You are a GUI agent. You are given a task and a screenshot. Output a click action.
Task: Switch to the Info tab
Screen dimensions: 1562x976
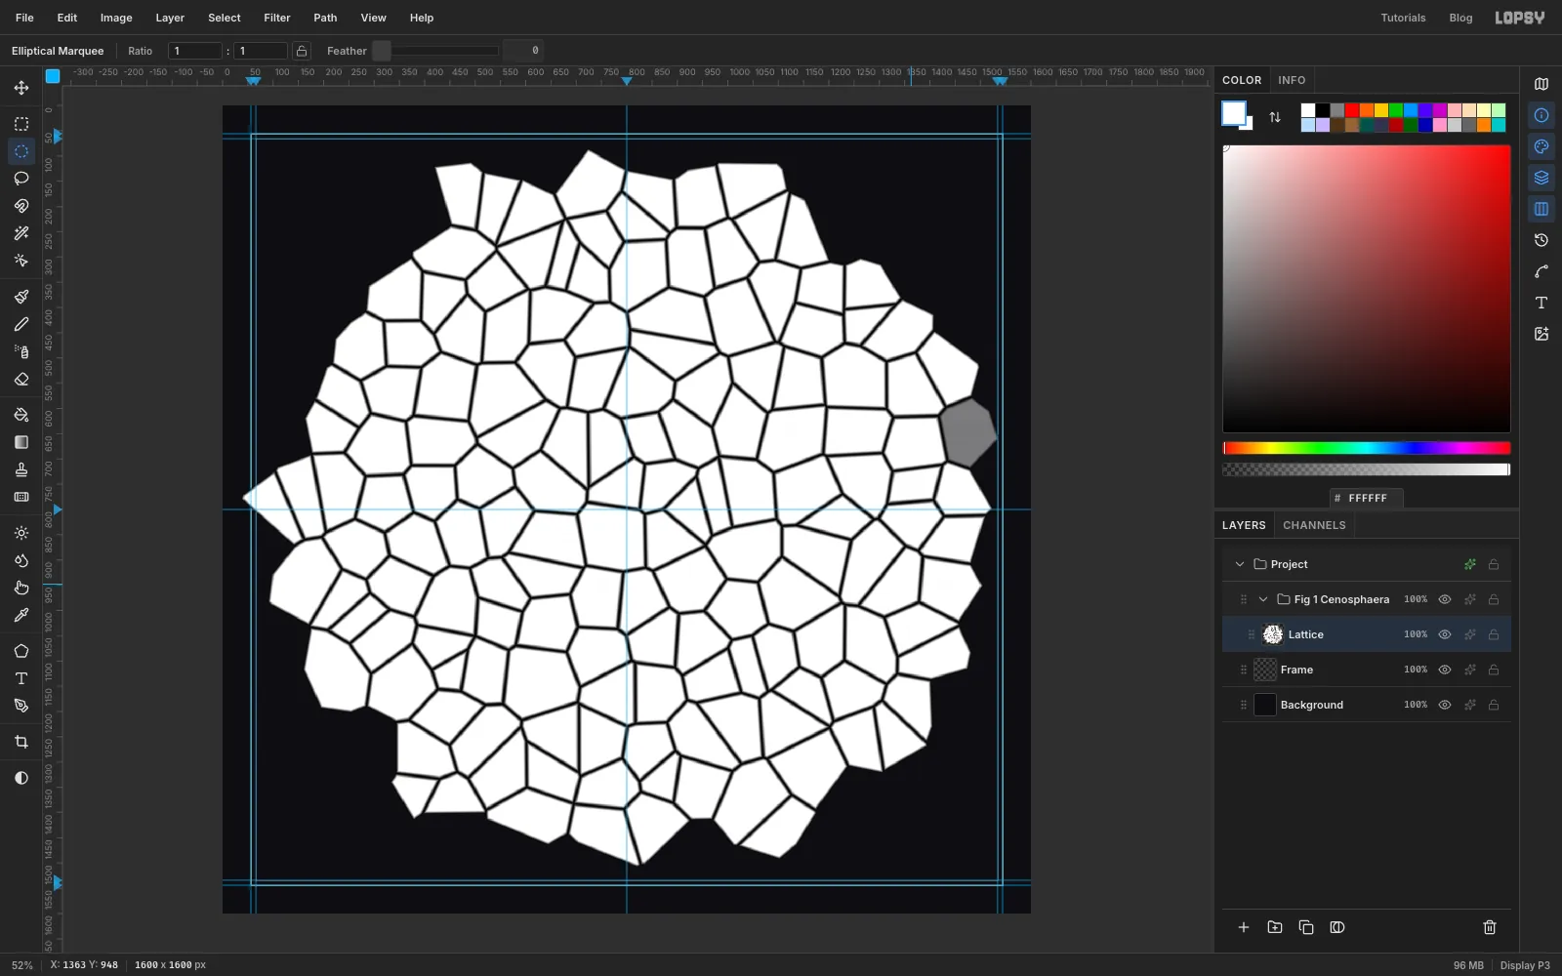1292,80
